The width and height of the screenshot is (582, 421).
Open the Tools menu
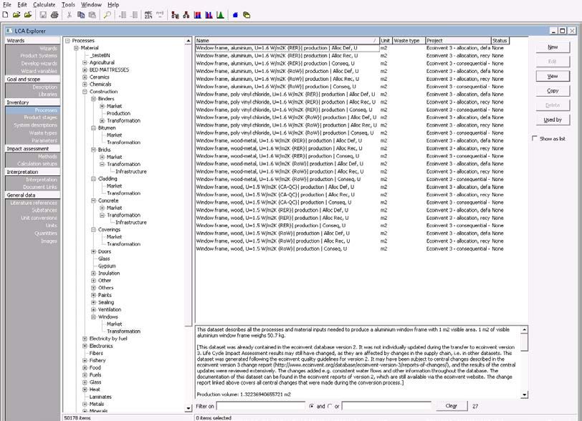68,4
